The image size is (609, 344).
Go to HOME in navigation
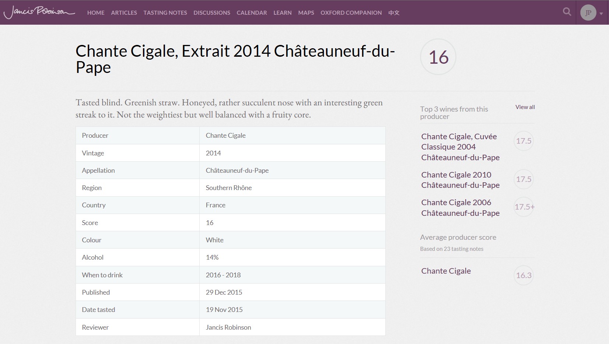(96, 13)
